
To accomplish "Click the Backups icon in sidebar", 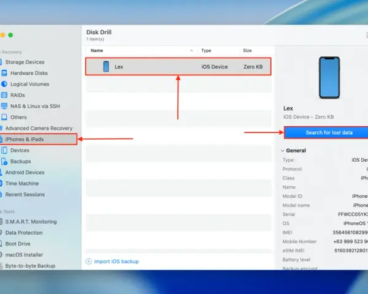I will [x=4, y=161].
